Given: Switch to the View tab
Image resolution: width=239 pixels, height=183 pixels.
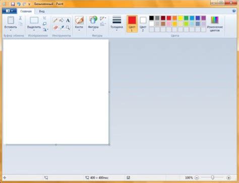Looking at the screenshot, I should click(x=42, y=11).
